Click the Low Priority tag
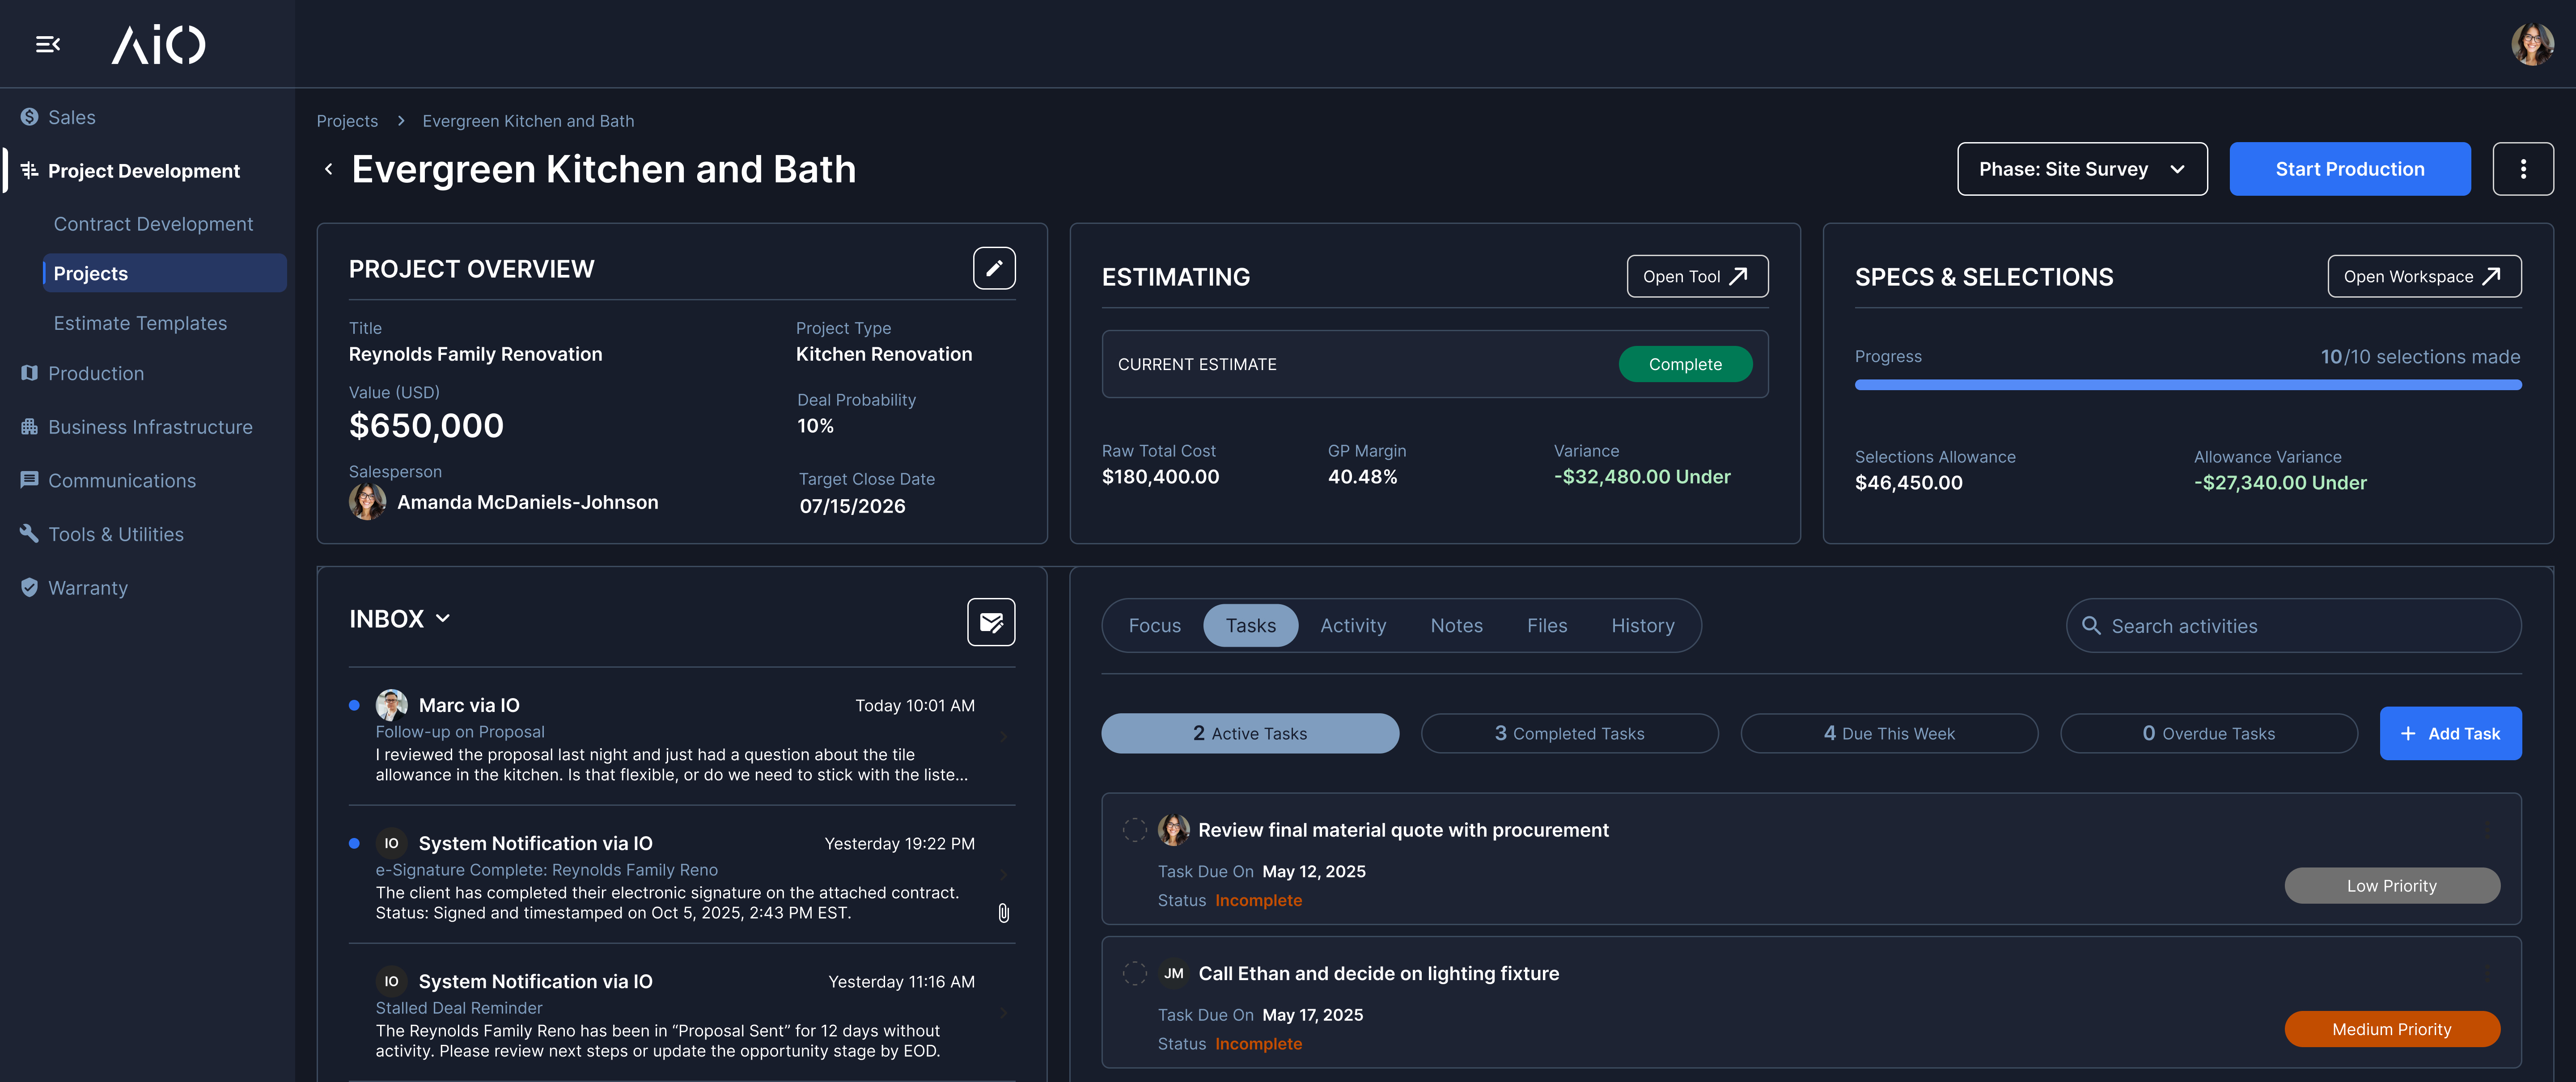 (2392, 885)
